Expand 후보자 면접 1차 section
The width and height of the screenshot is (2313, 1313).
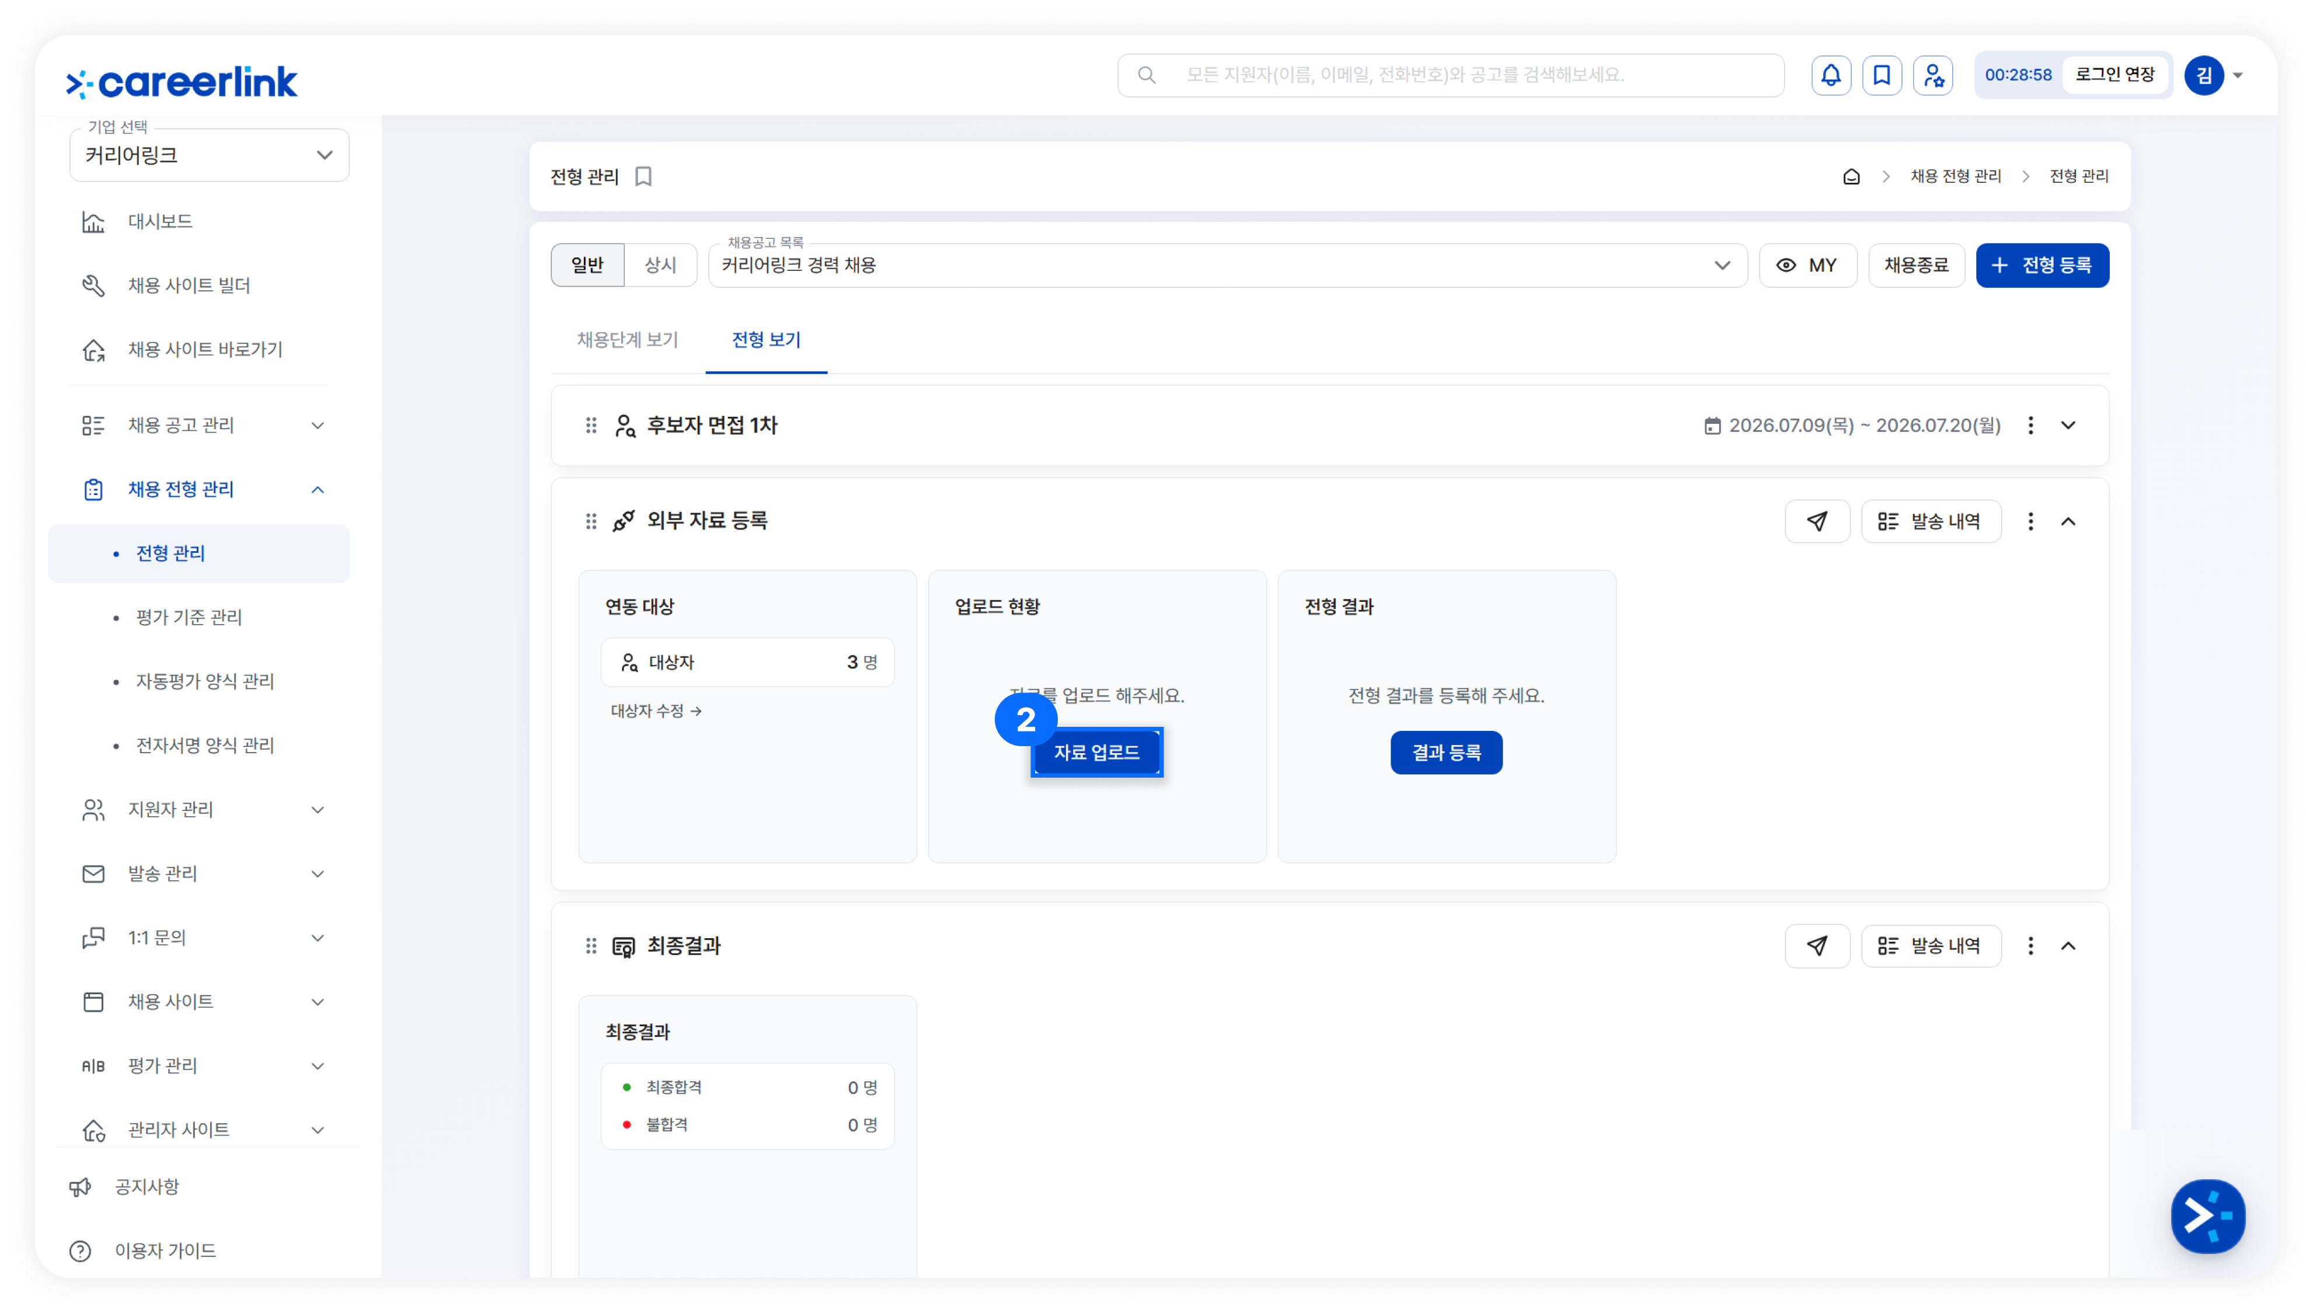pos(2068,426)
